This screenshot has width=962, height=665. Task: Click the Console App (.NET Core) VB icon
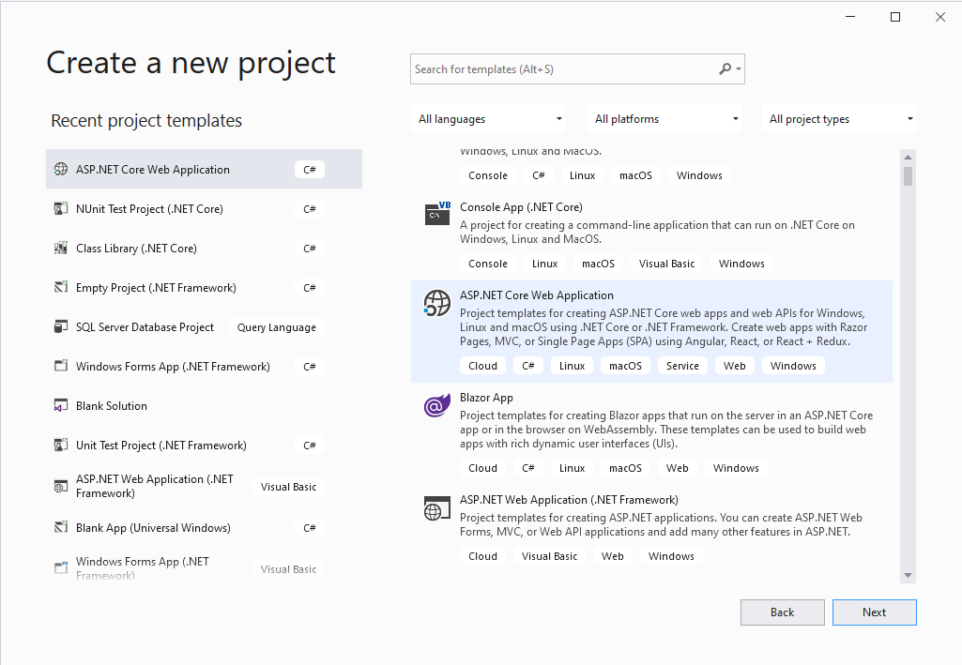(436, 214)
